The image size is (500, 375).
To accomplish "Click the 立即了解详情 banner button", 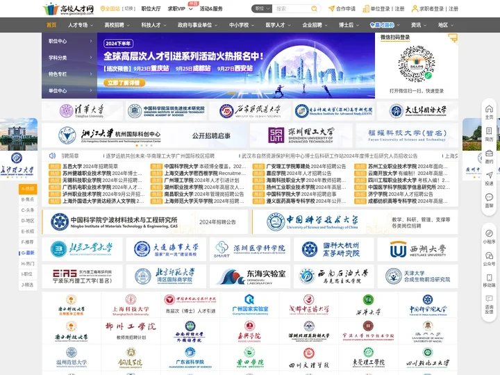I will (x=124, y=83).
